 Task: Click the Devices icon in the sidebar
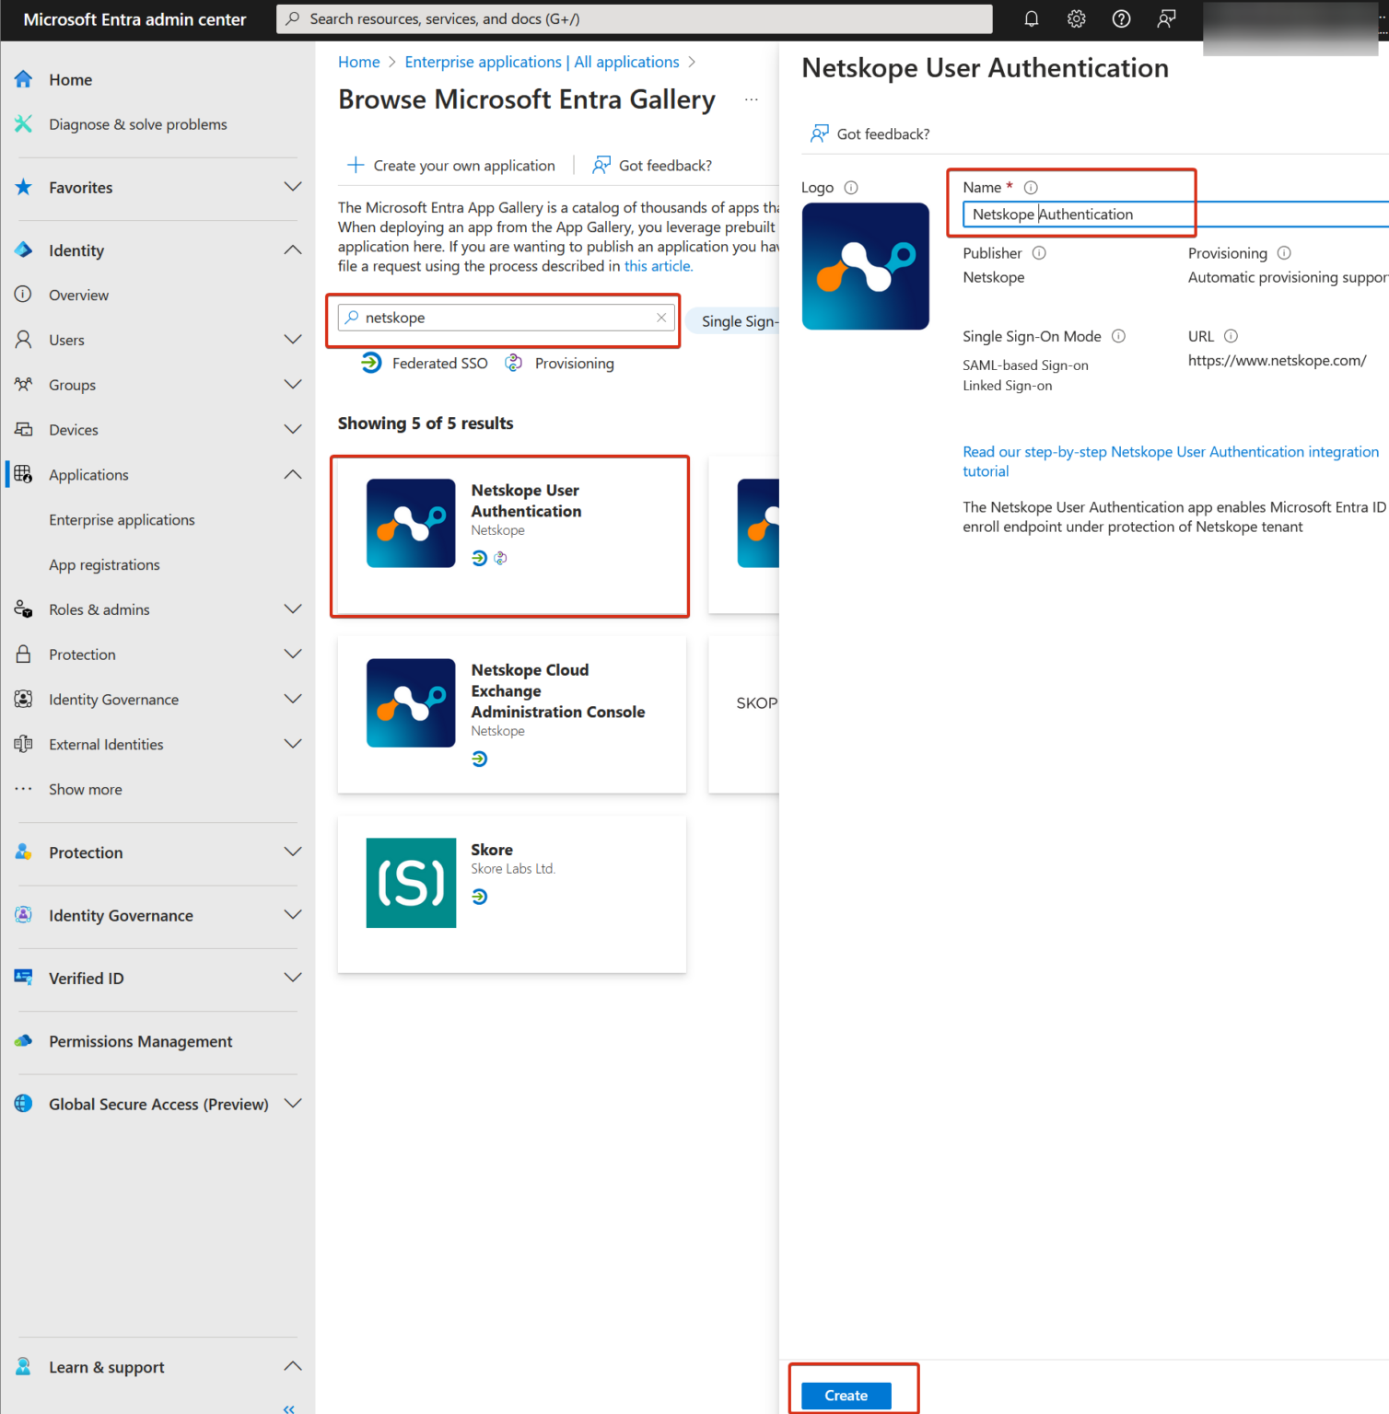tap(23, 429)
